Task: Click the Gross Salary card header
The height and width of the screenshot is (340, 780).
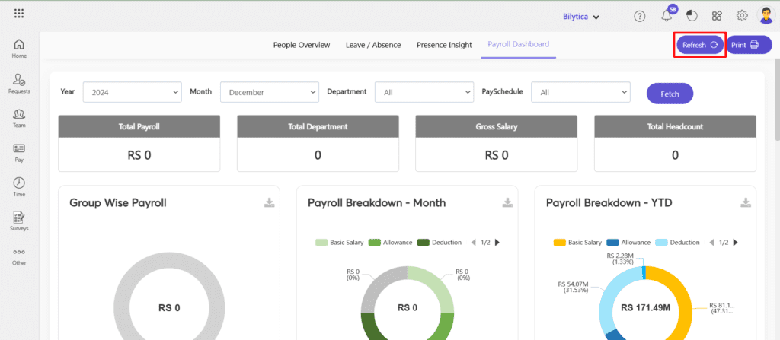Action: (x=497, y=127)
